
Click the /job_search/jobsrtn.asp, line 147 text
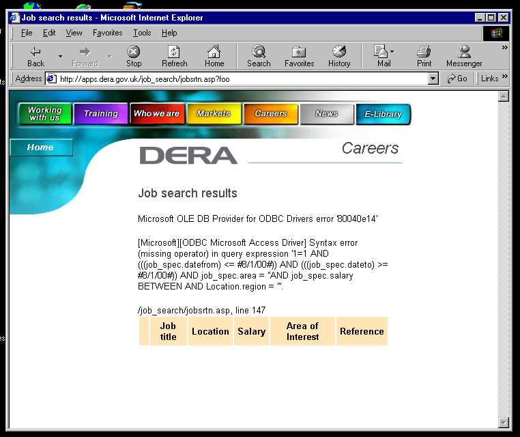coord(201,310)
